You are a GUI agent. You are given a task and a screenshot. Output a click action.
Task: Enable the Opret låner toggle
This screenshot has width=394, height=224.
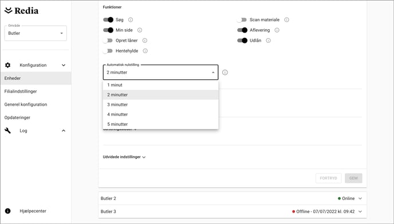108,41
